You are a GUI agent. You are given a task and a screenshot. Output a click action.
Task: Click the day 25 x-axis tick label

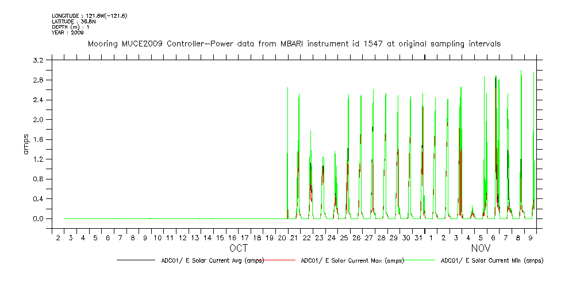click(344, 237)
